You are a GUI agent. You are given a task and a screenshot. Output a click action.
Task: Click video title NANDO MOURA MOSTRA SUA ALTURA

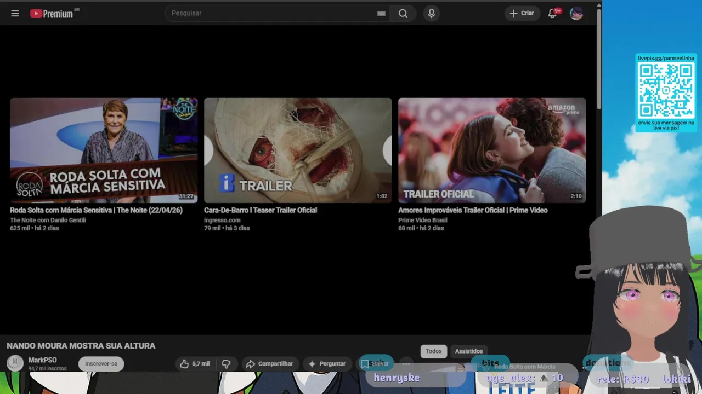tap(81, 346)
